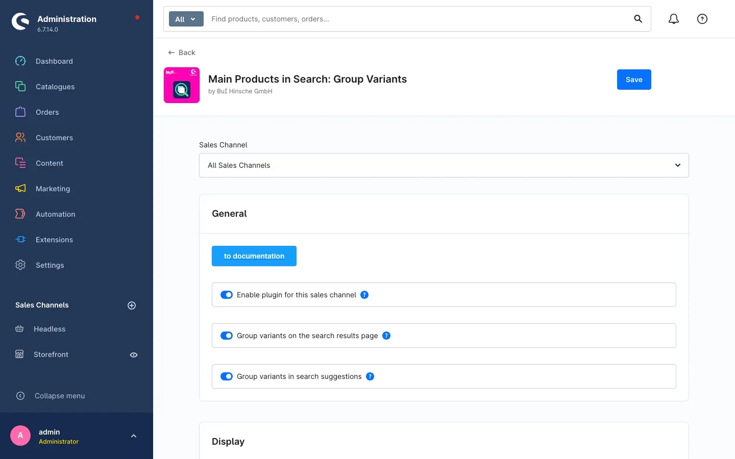735x459 pixels.
Task: Open the Content menu item
Action: (x=50, y=163)
